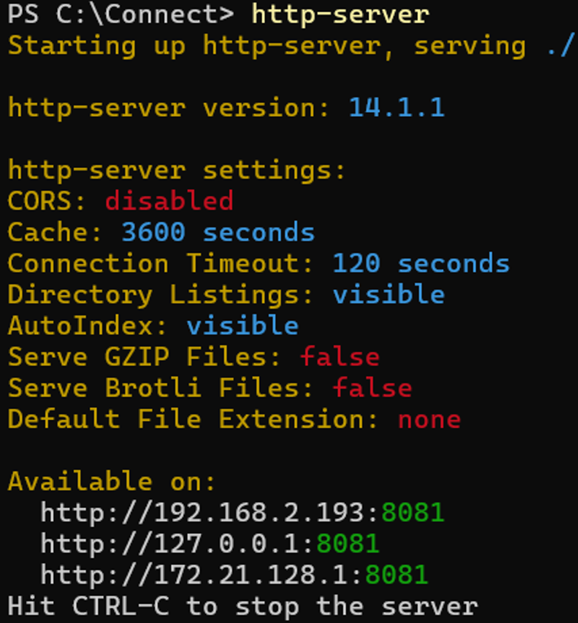
Task: Click the Connection Timeout 120 seconds value
Action: pyautogui.click(x=421, y=263)
